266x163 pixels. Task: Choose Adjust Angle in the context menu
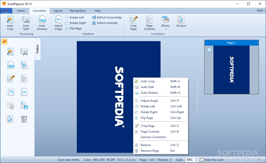161,101
